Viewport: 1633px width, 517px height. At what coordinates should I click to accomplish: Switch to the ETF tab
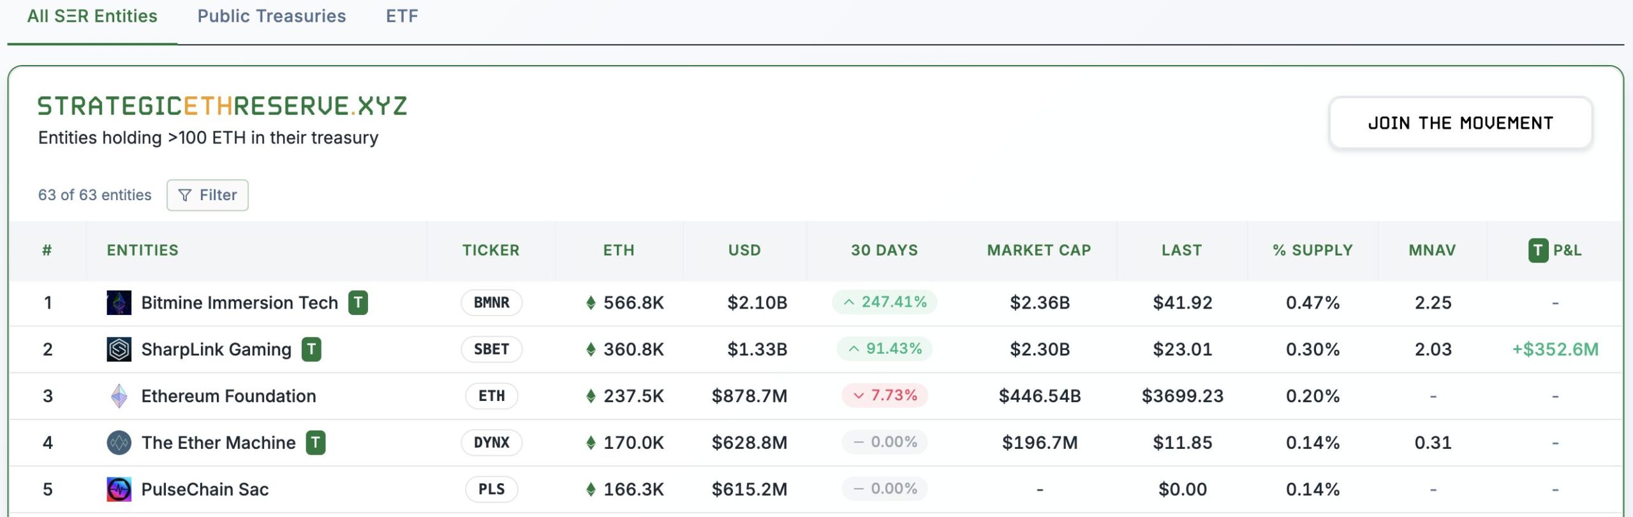tap(402, 16)
